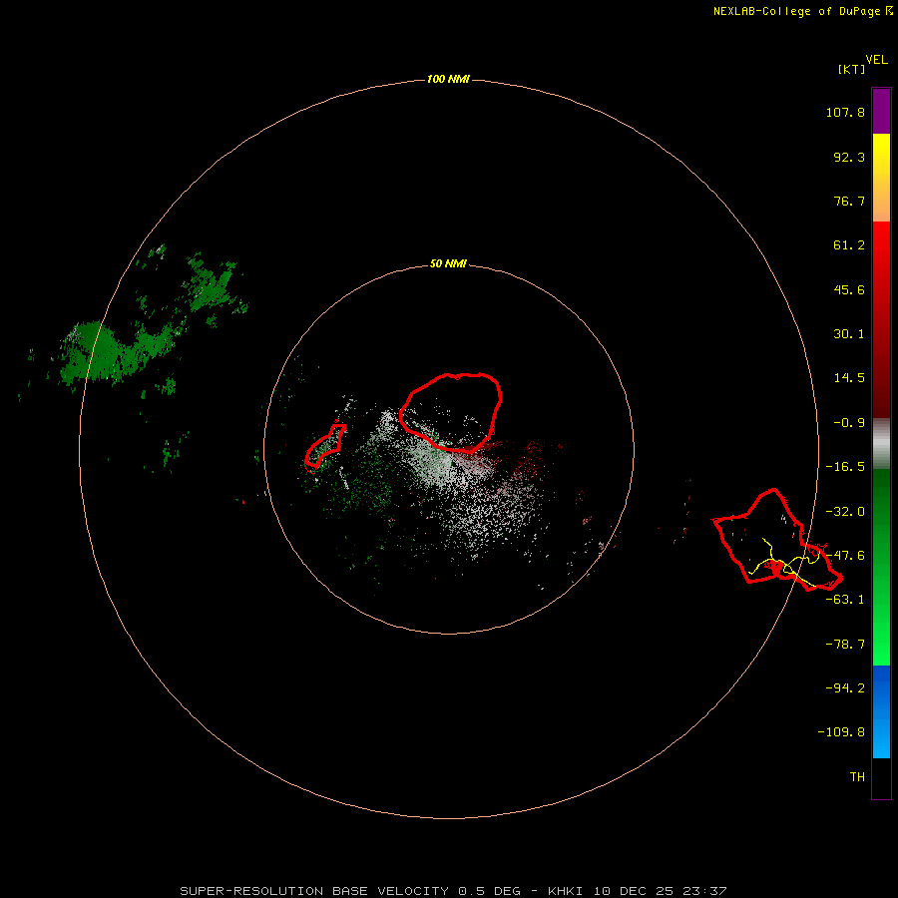Click the Super-Resolution Base Velocity caption text

tap(453, 891)
